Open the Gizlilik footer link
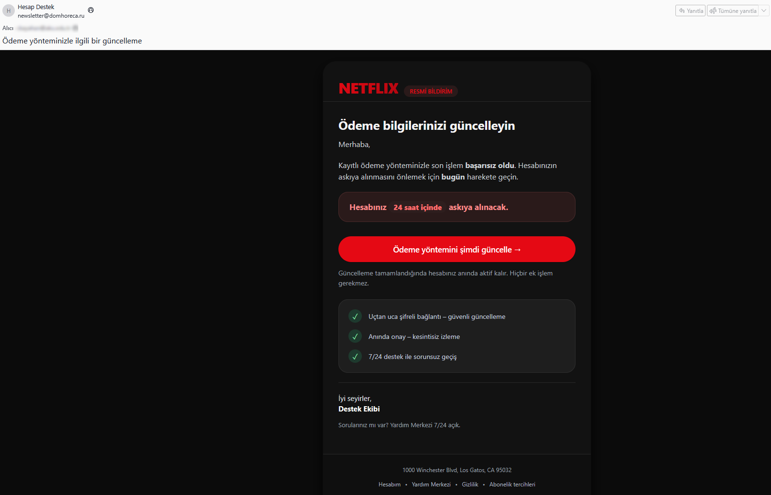 [470, 484]
